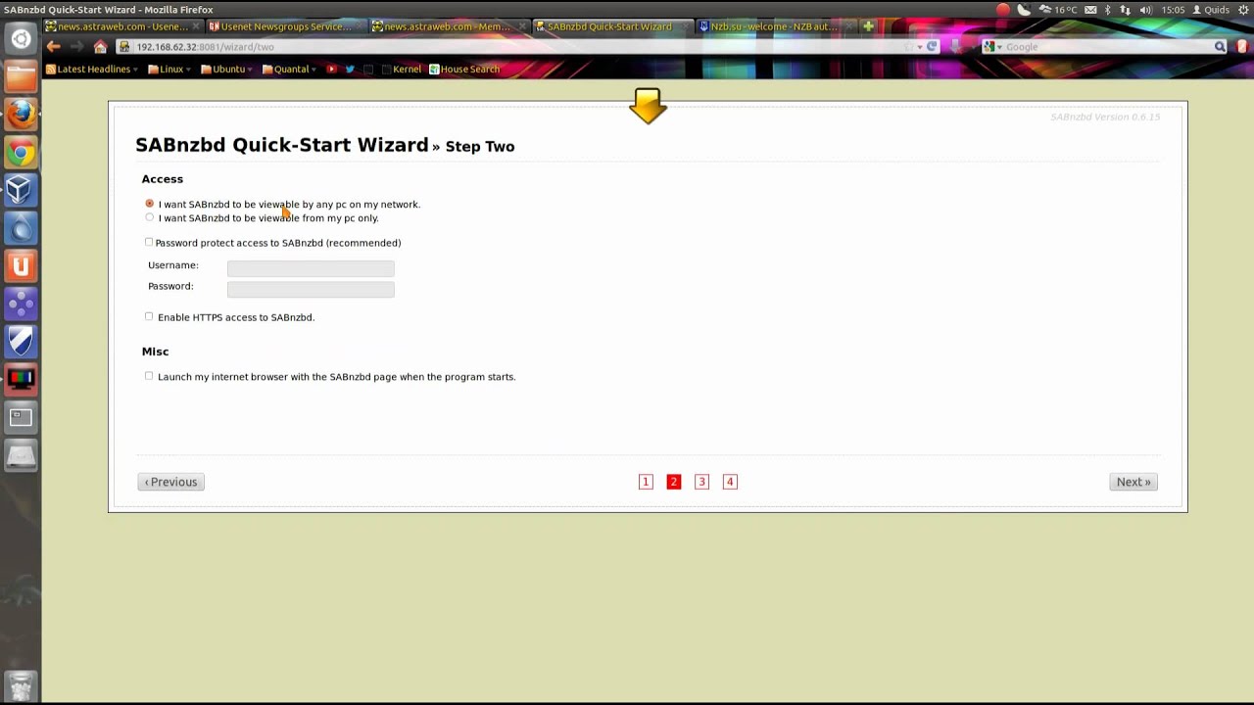Open the weather indicator showing 16 °C
Image resolution: width=1254 pixels, height=705 pixels.
click(1056, 10)
